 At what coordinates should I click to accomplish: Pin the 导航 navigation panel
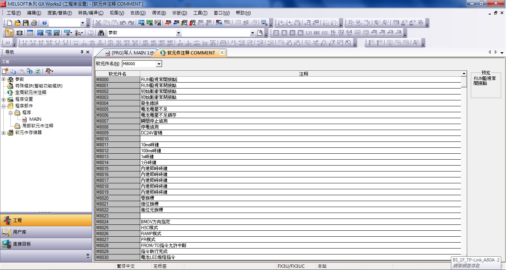point(82,52)
